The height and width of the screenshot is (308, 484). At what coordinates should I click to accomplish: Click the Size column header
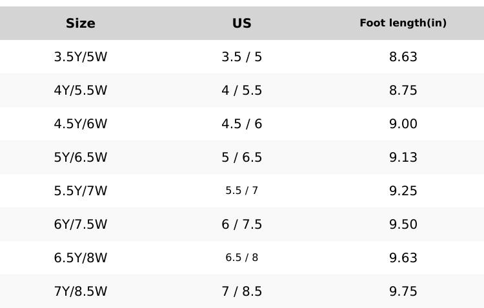[81, 23]
